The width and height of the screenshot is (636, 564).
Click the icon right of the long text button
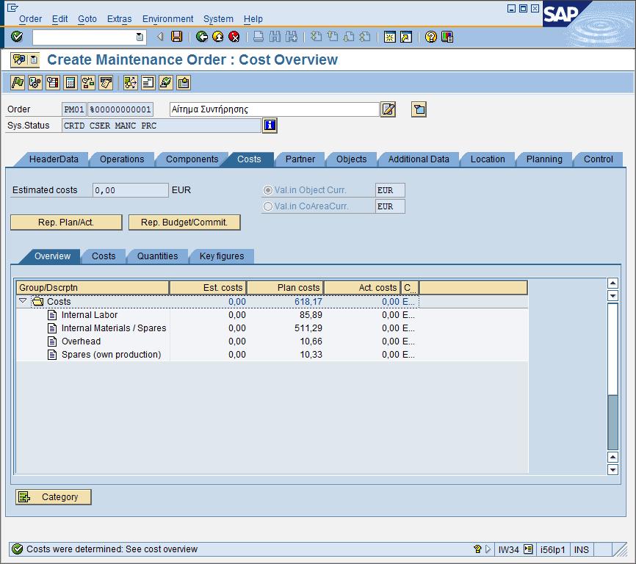[x=419, y=109]
